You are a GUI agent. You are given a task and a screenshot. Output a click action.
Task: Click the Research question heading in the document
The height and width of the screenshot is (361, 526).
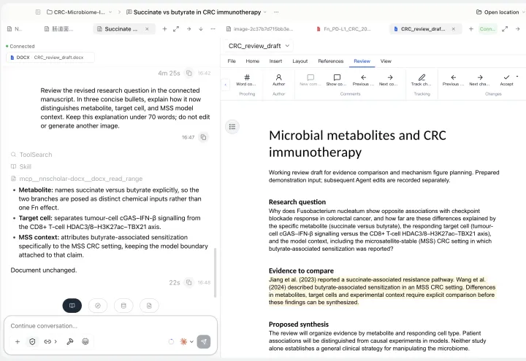click(x=297, y=202)
